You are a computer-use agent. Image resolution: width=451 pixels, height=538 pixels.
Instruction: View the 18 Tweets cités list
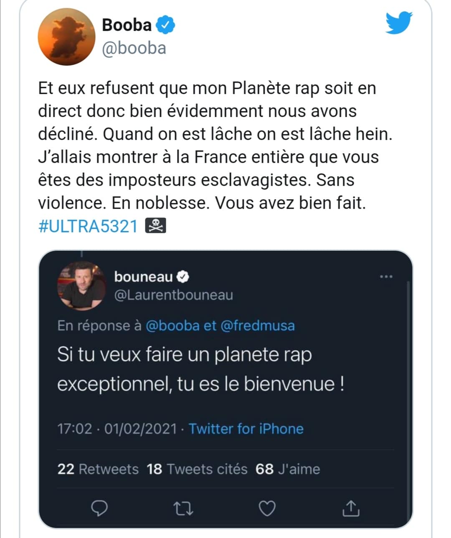pos(197,469)
